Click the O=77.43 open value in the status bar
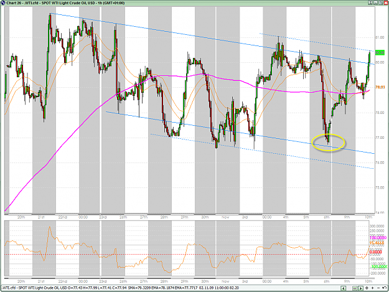The height and width of the screenshot is (292, 389). (x=76, y=288)
